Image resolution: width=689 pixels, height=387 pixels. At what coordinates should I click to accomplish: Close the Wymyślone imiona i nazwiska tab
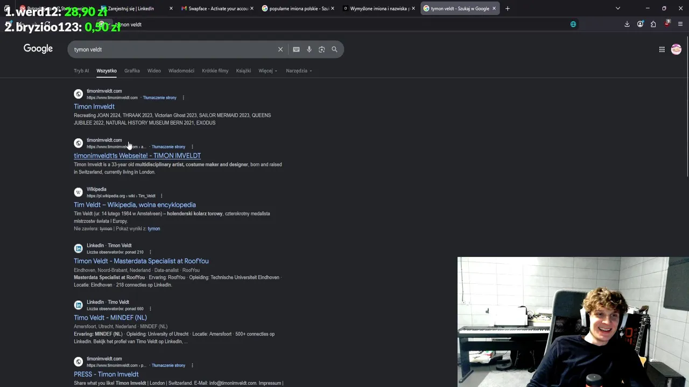[413, 9]
